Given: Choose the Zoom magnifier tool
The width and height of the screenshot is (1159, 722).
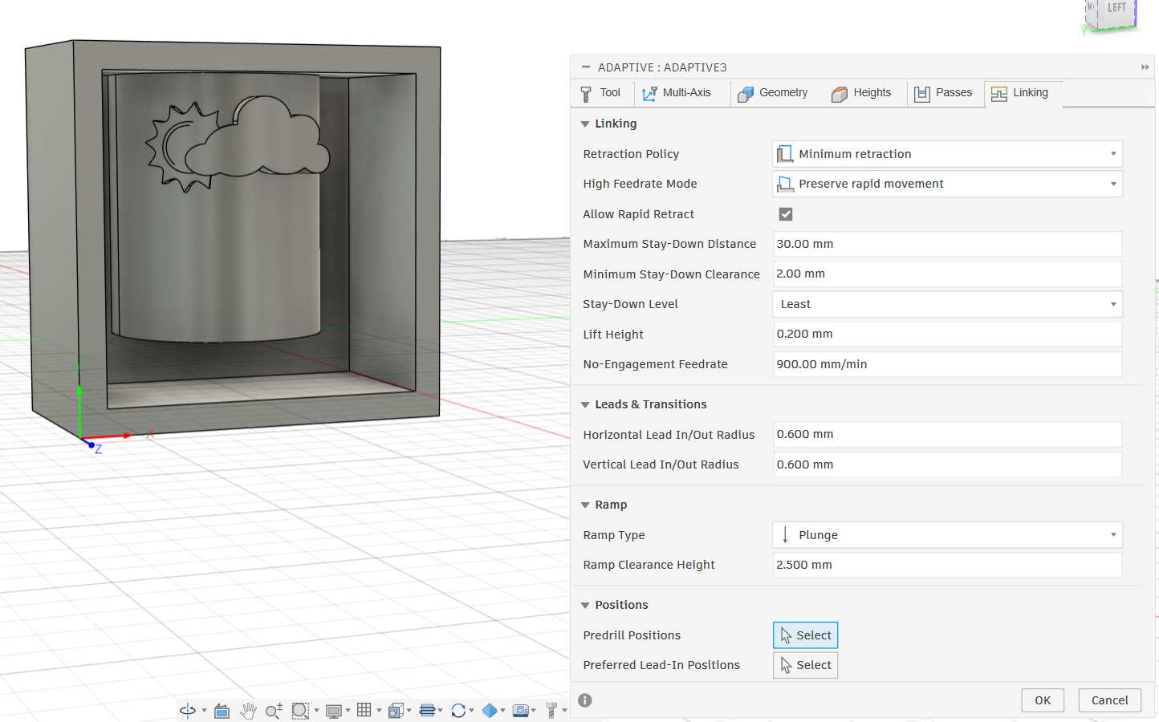Looking at the screenshot, I should click(274, 711).
